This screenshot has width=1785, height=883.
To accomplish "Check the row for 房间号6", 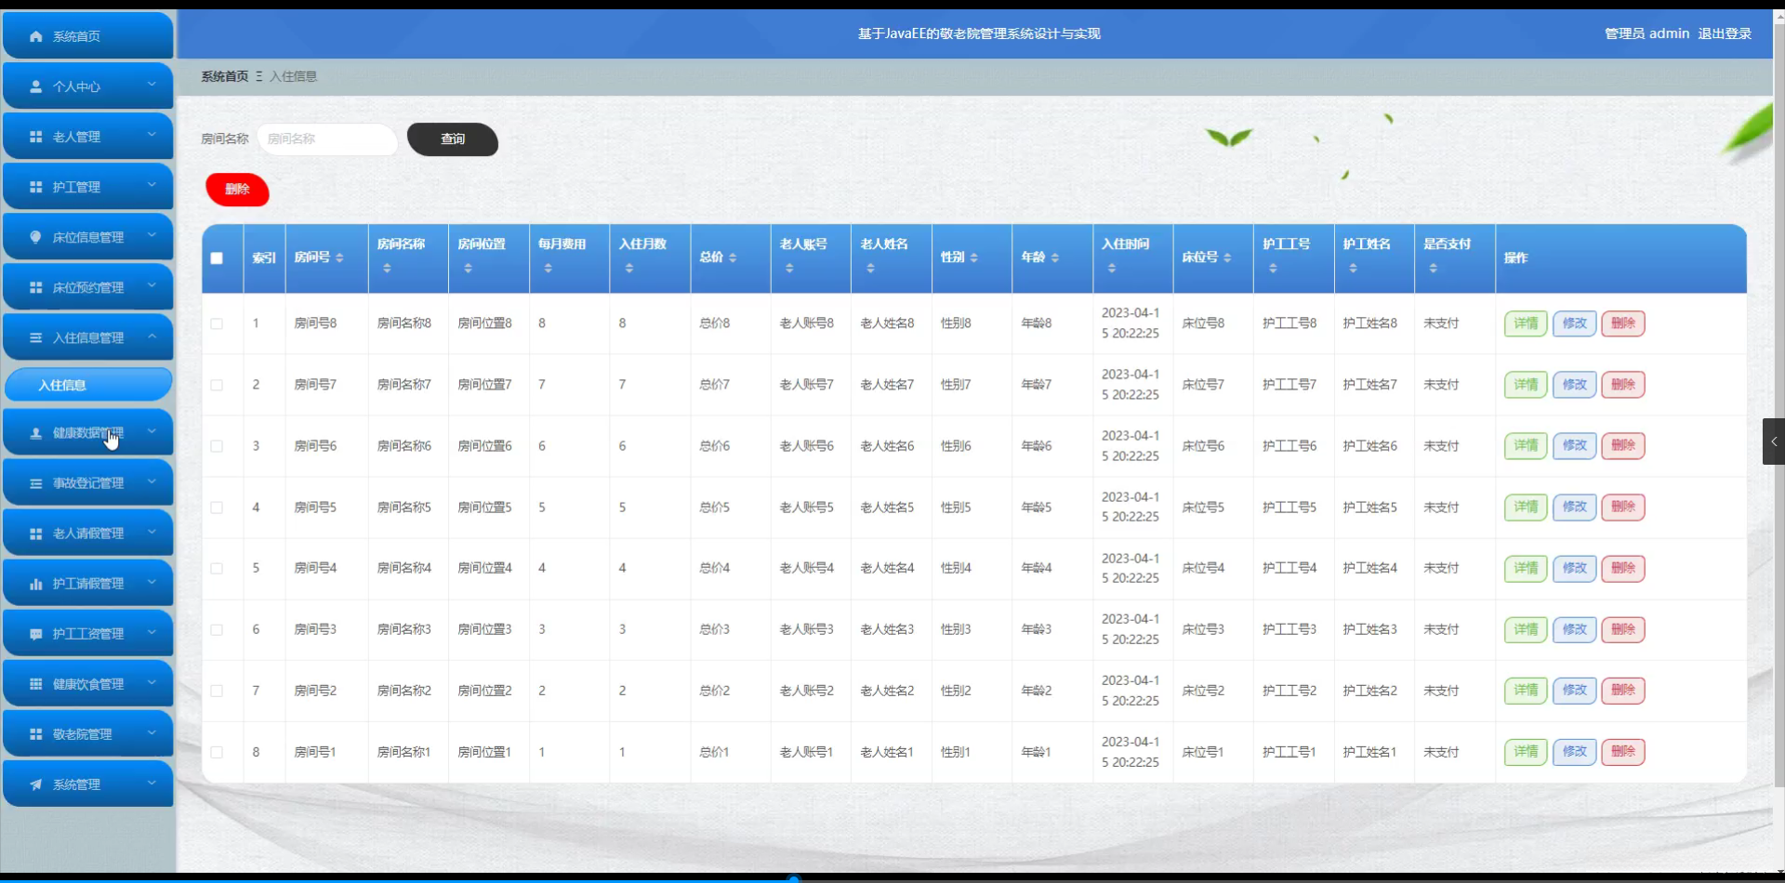I will click(217, 446).
